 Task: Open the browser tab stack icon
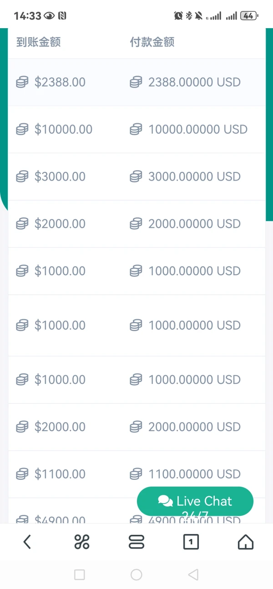(136, 542)
